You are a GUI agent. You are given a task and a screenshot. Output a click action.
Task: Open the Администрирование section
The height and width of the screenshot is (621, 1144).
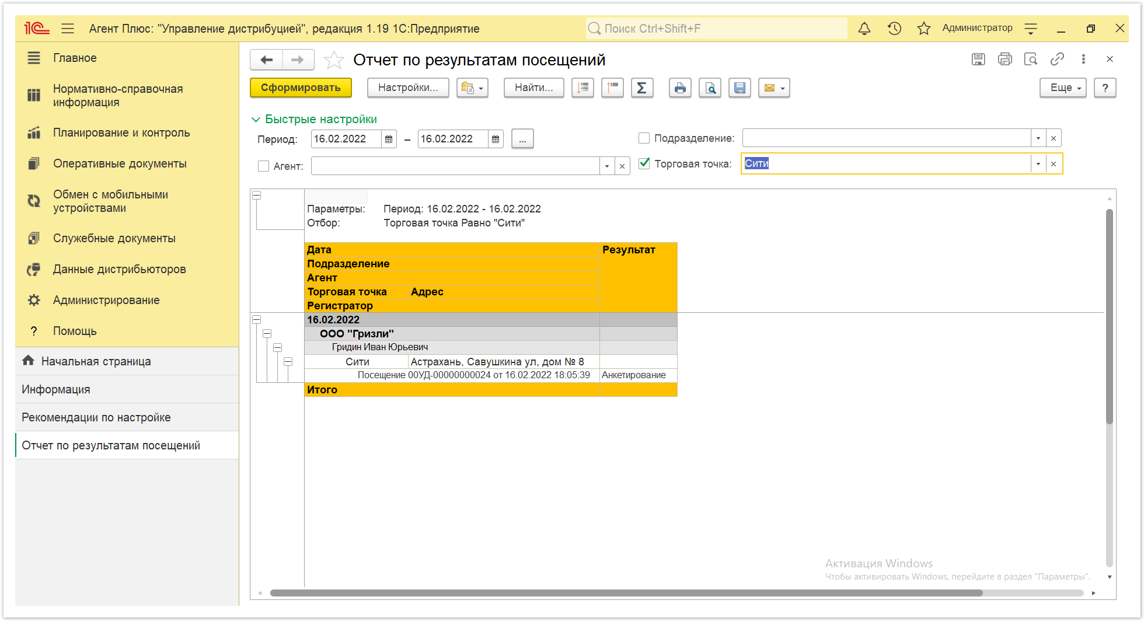tap(127, 301)
